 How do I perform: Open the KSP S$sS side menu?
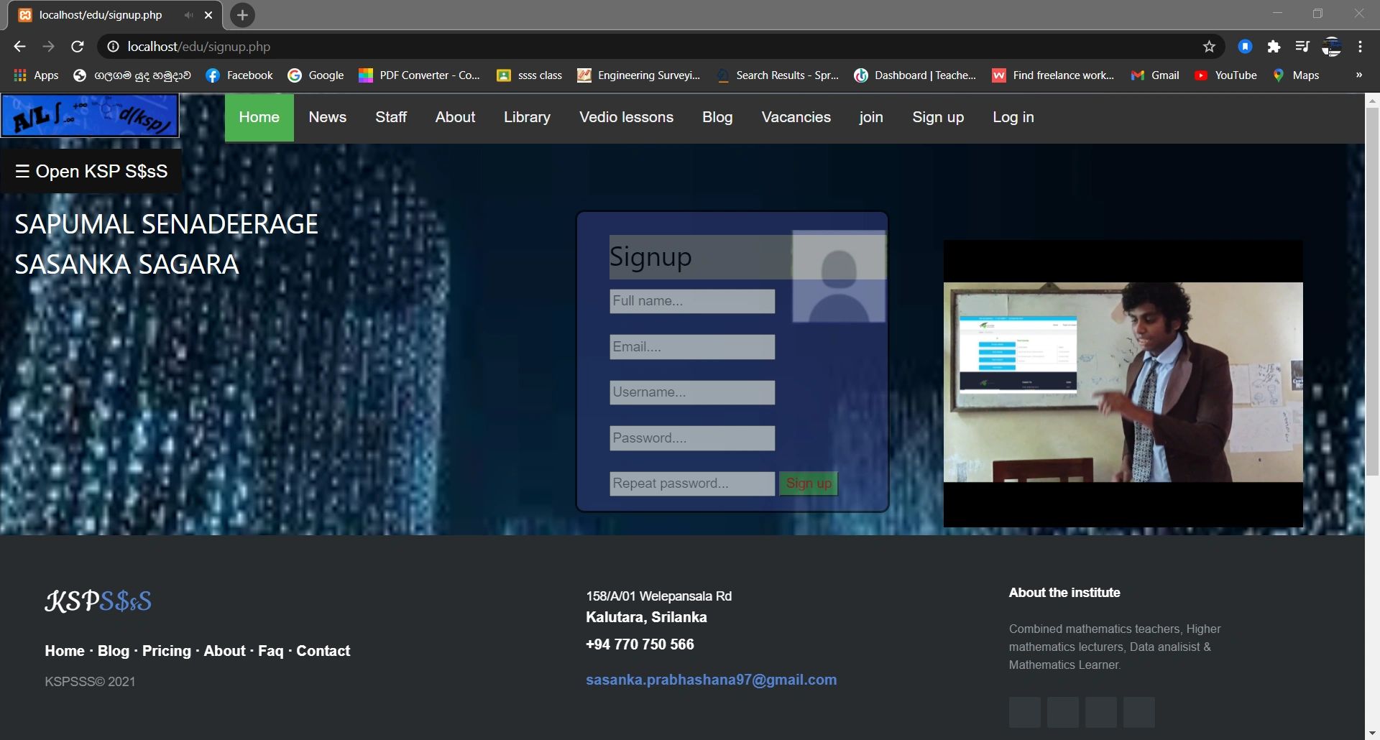pos(91,171)
